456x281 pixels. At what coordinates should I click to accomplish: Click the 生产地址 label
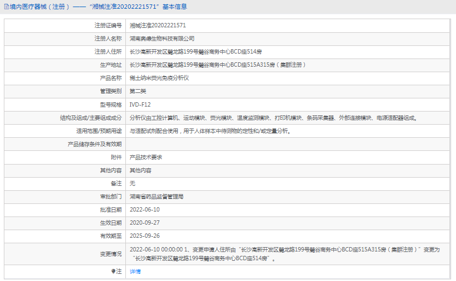111,65
